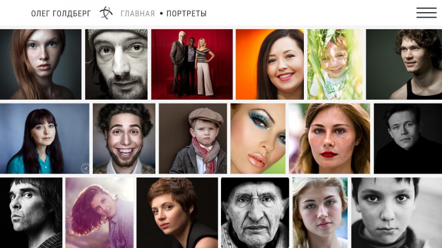Open the red-haired freckled girl portrait
Image resolution: width=442 pixels, height=248 pixels.
pos(40,64)
